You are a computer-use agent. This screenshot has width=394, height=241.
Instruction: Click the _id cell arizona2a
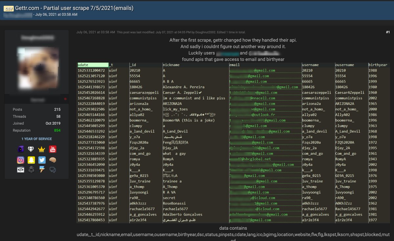point(139,104)
